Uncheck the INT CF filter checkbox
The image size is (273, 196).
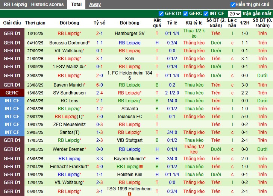click(206, 14)
